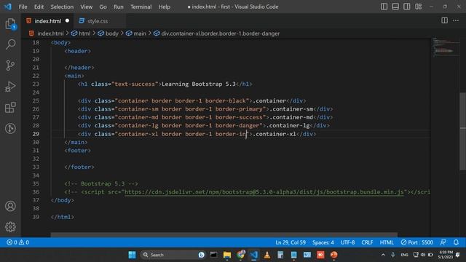Click the "<!-- Bootstrap 5.3 -->" comment

[x=101, y=183]
